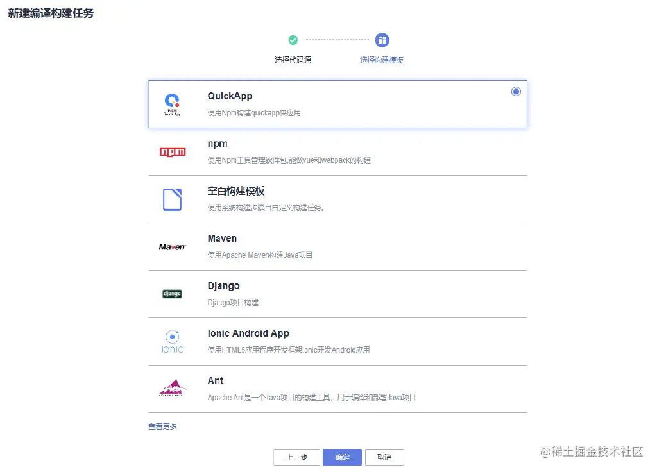The height and width of the screenshot is (472, 657).
Task: Click the blank template document icon
Action: tap(172, 199)
